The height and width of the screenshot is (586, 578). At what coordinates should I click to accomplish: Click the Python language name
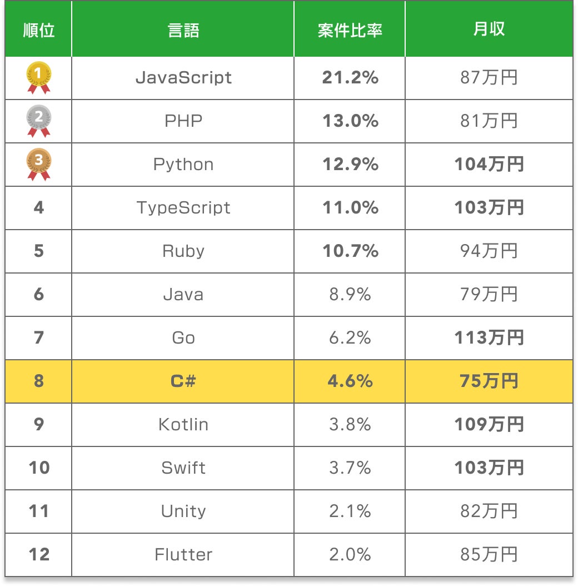183,165
